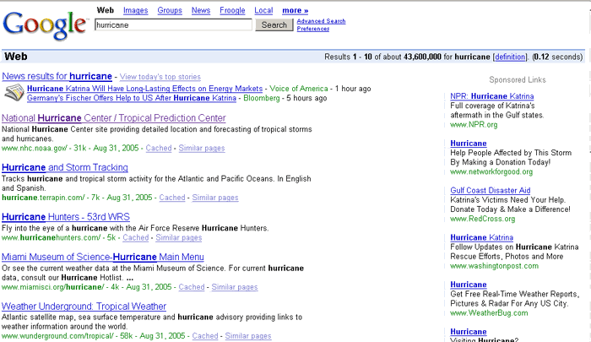
Task: Select the Local search tab
Action: click(x=263, y=11)
